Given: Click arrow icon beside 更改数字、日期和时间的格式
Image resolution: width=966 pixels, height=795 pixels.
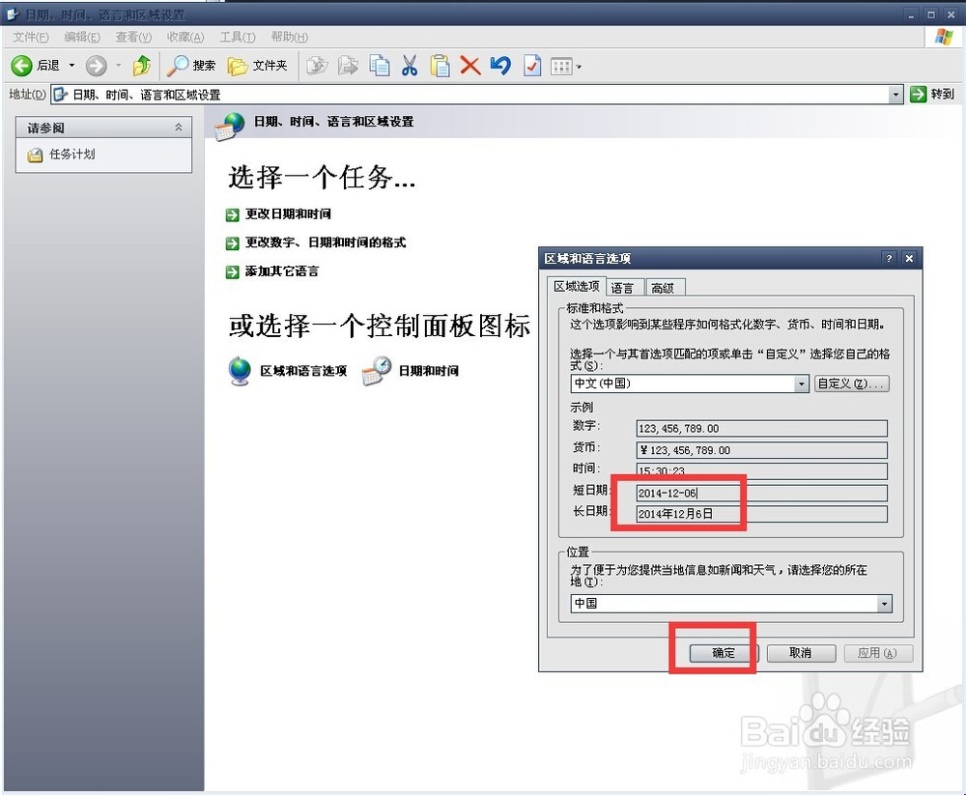Looking at the screenshot, I should (x=232, y=242).
